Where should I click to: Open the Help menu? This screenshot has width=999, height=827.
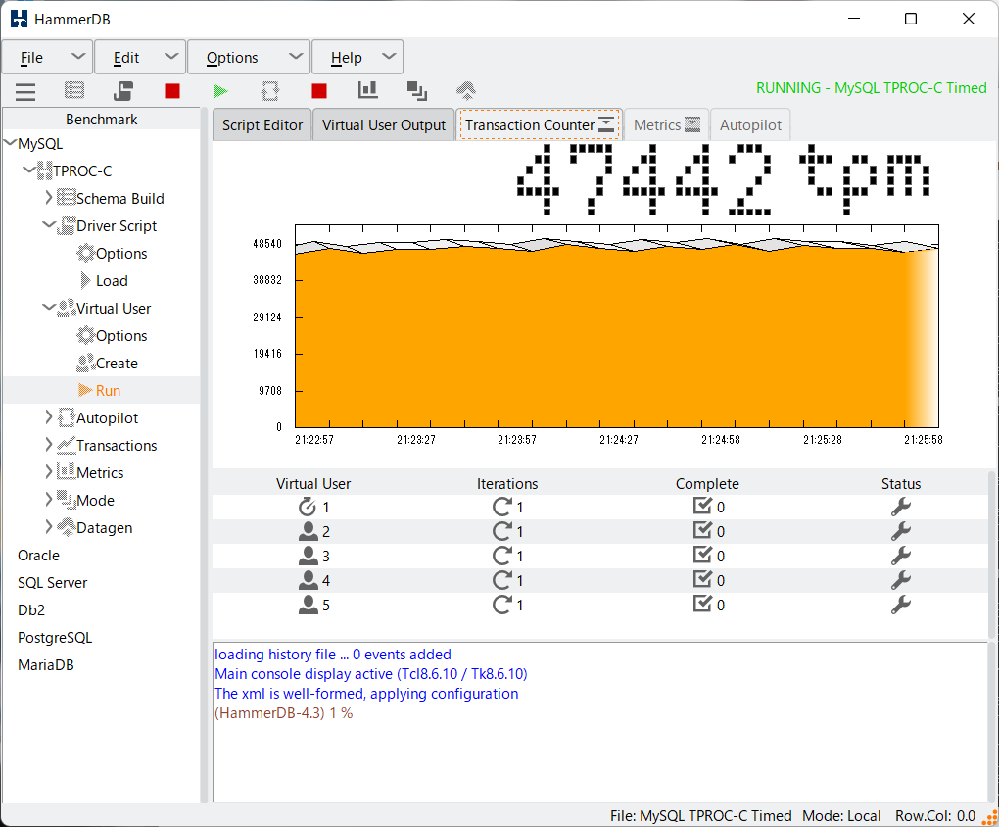click(357, 58)
